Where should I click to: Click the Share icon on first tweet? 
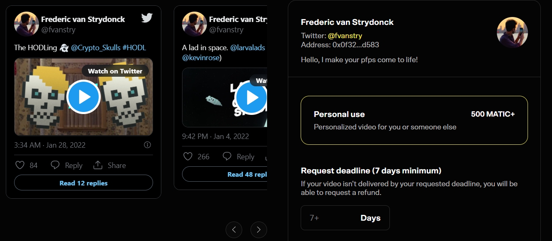click(x=98, y=165)
